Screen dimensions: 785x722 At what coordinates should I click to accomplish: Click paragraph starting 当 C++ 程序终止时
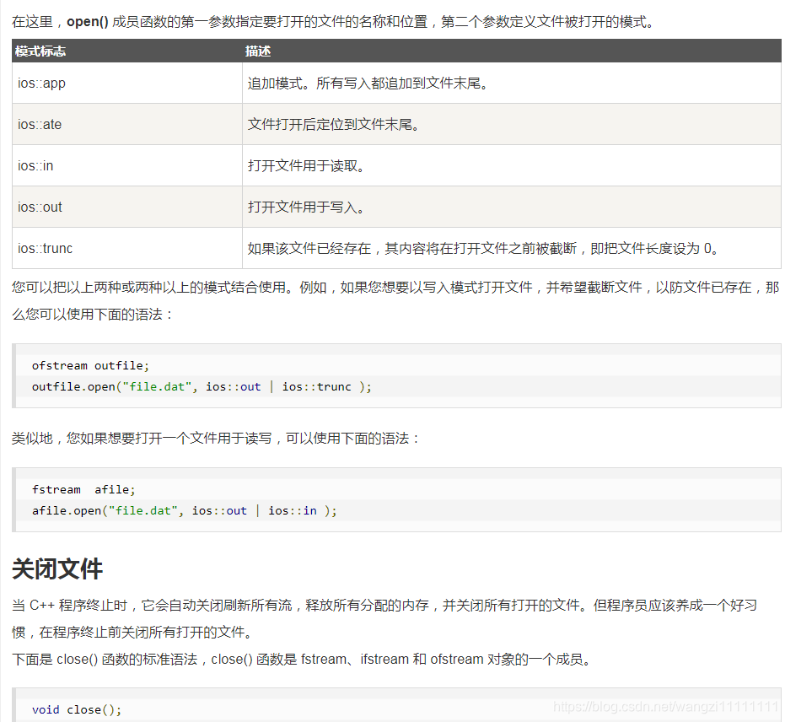coord(384,619)
